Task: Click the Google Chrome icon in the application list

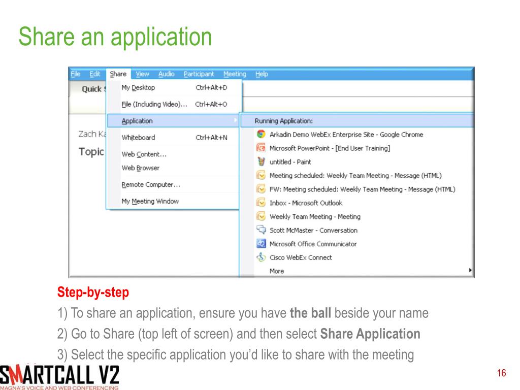Action: point(261,134)
